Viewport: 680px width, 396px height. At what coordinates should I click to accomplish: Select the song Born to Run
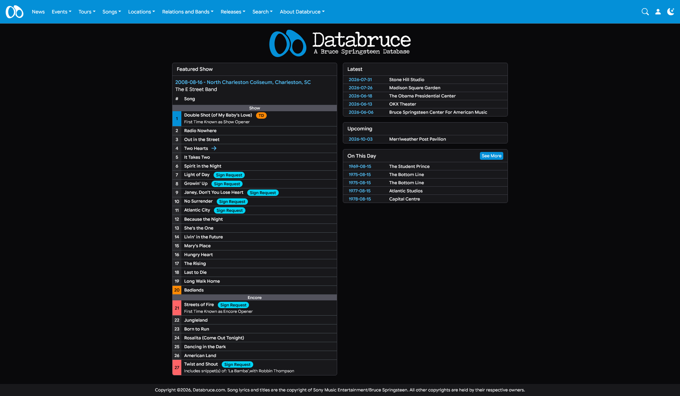pos(197,329)
